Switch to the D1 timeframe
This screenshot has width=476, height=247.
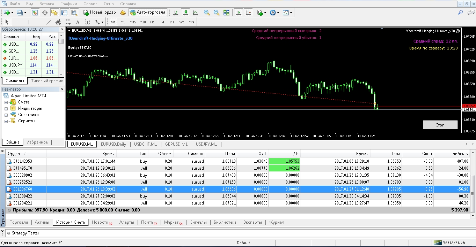pyautogui.click(x=172, y=22)
